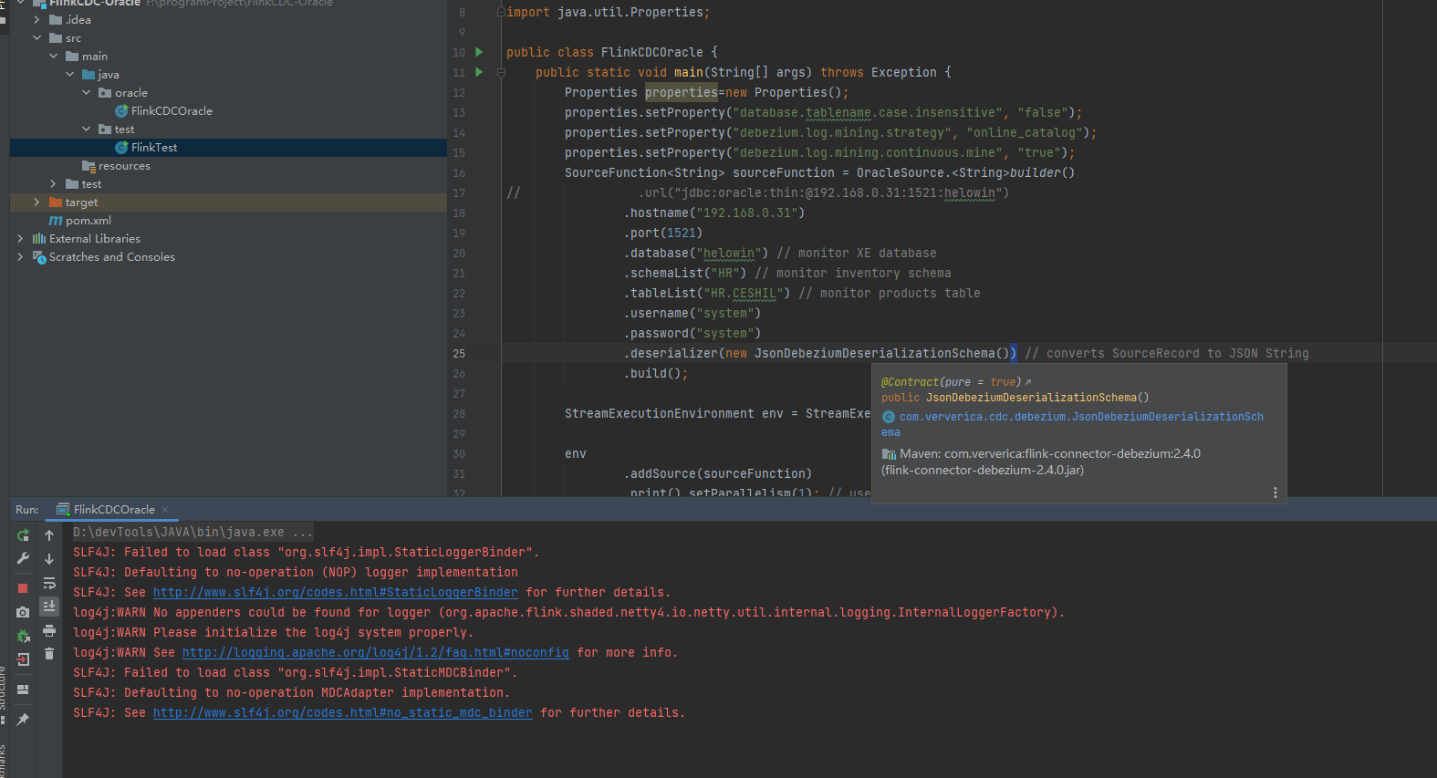Click the External Libraries bar-chart icon
Viewport: 1437px width, 778px height.
(39, 238)
